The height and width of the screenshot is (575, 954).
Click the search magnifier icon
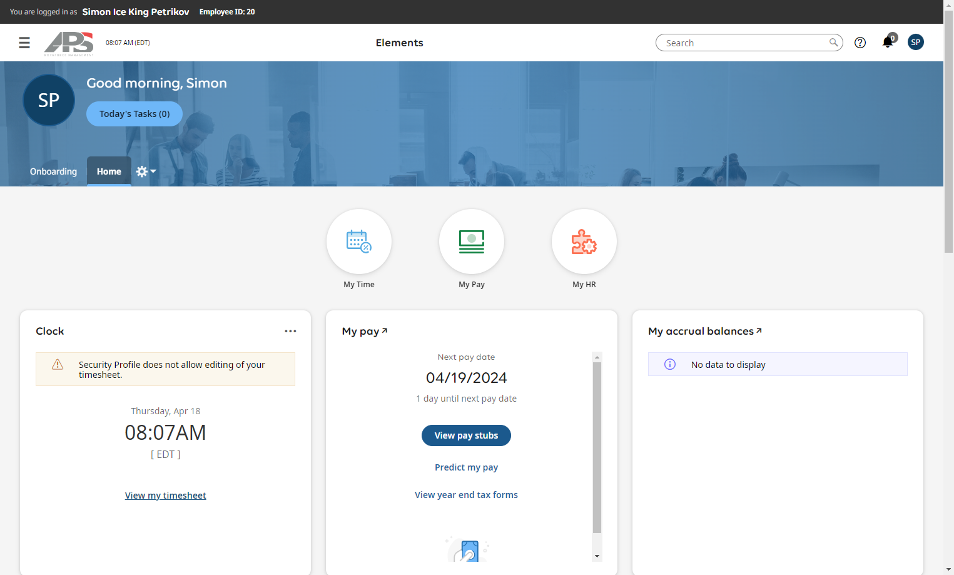(x=833, y=43)
